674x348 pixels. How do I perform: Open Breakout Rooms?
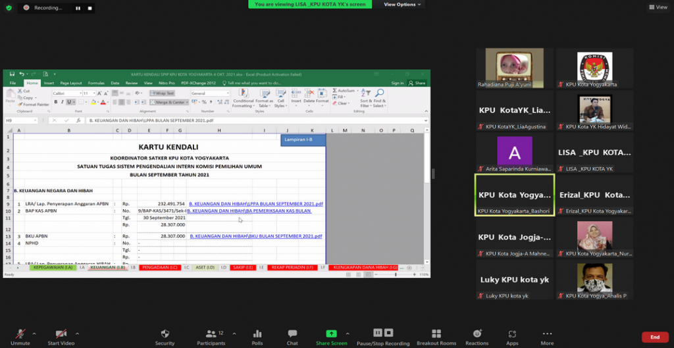[436, 334]
